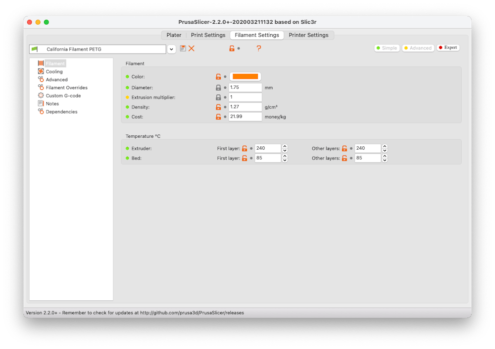The height and width of the screenshot is (349, 495).
Task: Click lock icon for Bed First layer
Action: [245, 158]
